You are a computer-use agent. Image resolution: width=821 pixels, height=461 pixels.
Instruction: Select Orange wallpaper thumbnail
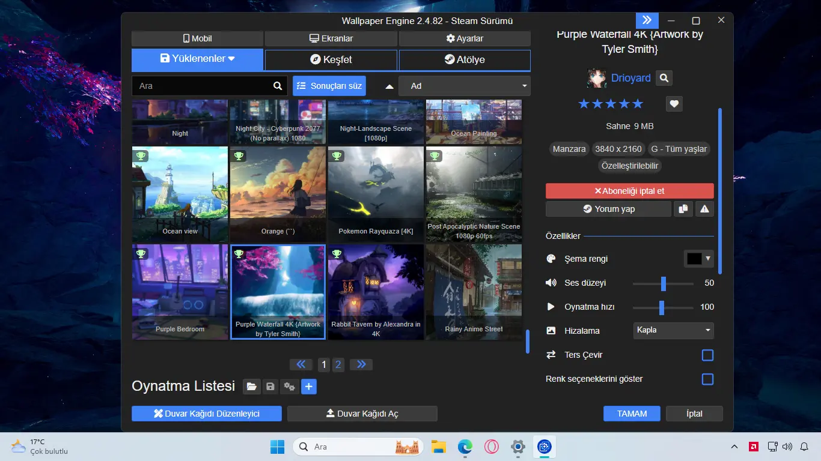[278, 194]
